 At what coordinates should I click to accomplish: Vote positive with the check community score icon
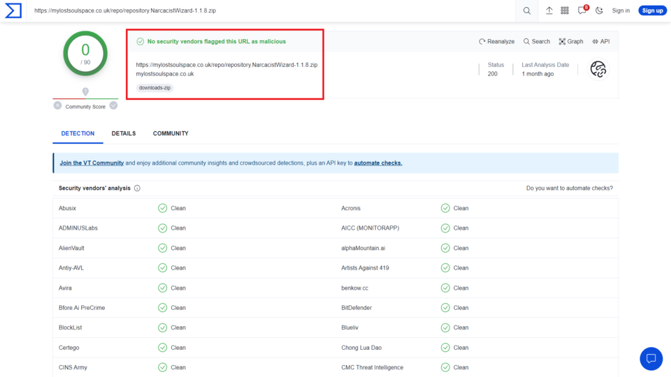click(x=113, y=105)
